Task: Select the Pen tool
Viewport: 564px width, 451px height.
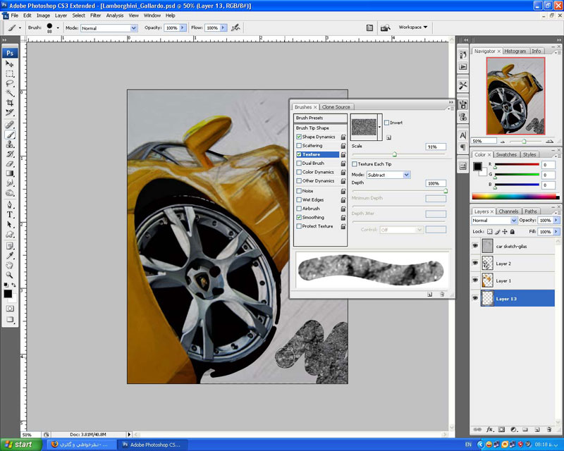Action: [10, 205]
